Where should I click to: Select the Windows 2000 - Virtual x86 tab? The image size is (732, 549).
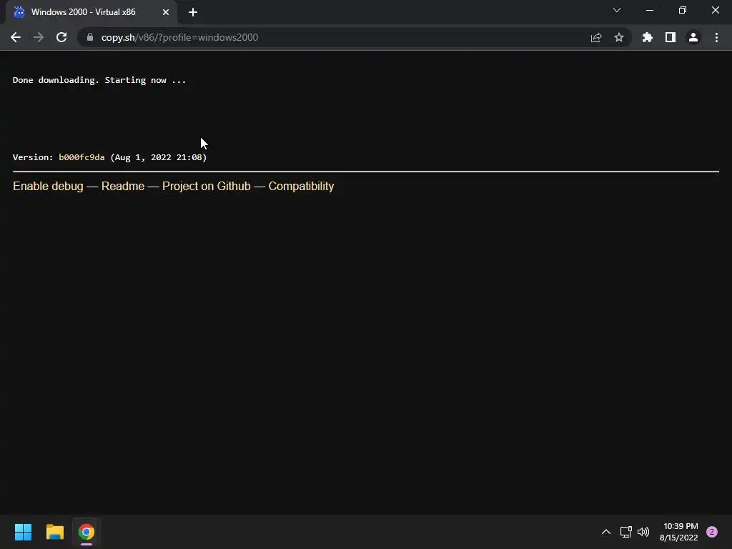coord(91,12)
